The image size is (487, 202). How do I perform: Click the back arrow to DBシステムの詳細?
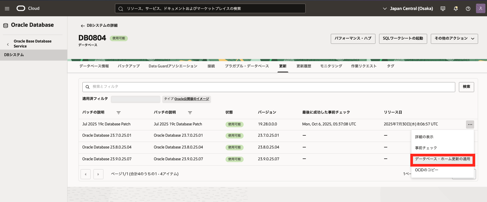click(x=83, y=26)
